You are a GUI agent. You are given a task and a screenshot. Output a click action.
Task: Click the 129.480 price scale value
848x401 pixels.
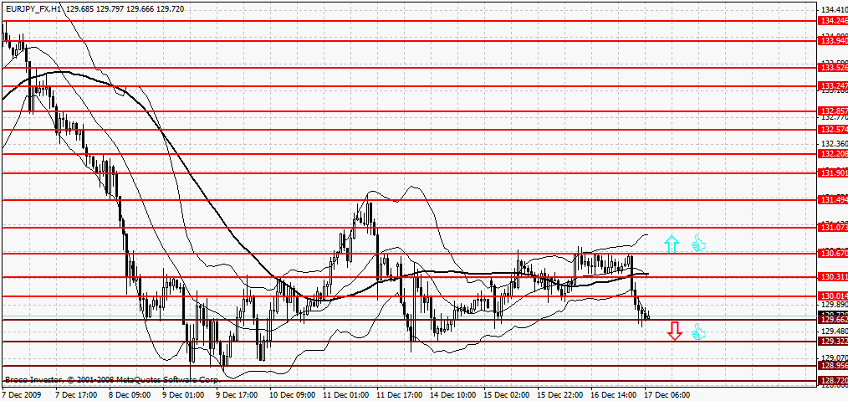(x=834, y=332)
